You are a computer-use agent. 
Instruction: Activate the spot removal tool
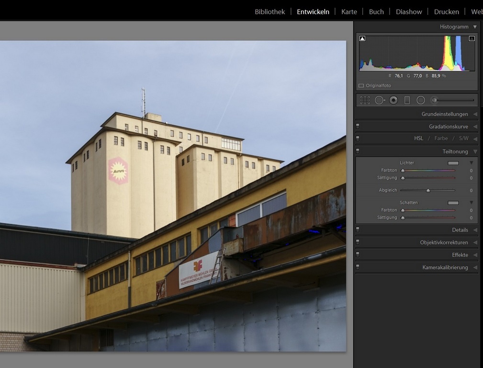pos(380,100)
